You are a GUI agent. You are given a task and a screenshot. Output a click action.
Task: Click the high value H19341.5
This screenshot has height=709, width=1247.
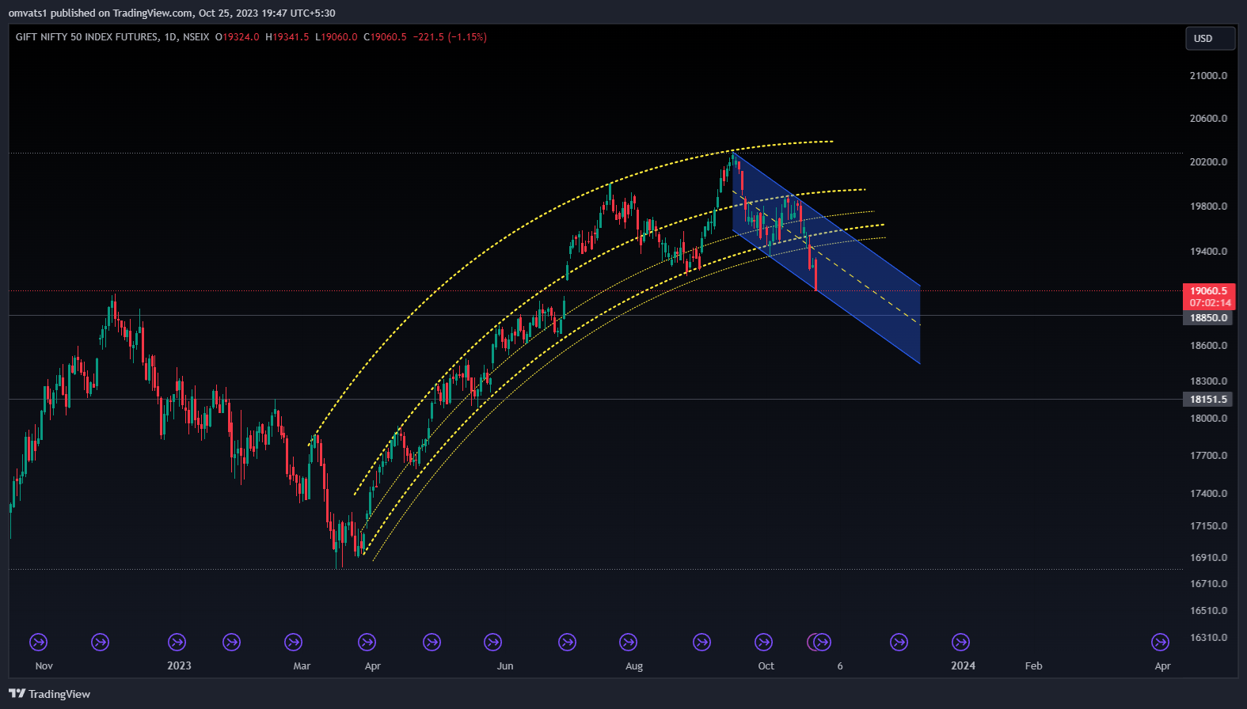[x=287, y=37]
